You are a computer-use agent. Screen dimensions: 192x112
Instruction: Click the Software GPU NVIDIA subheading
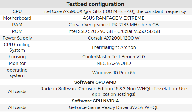95,101
